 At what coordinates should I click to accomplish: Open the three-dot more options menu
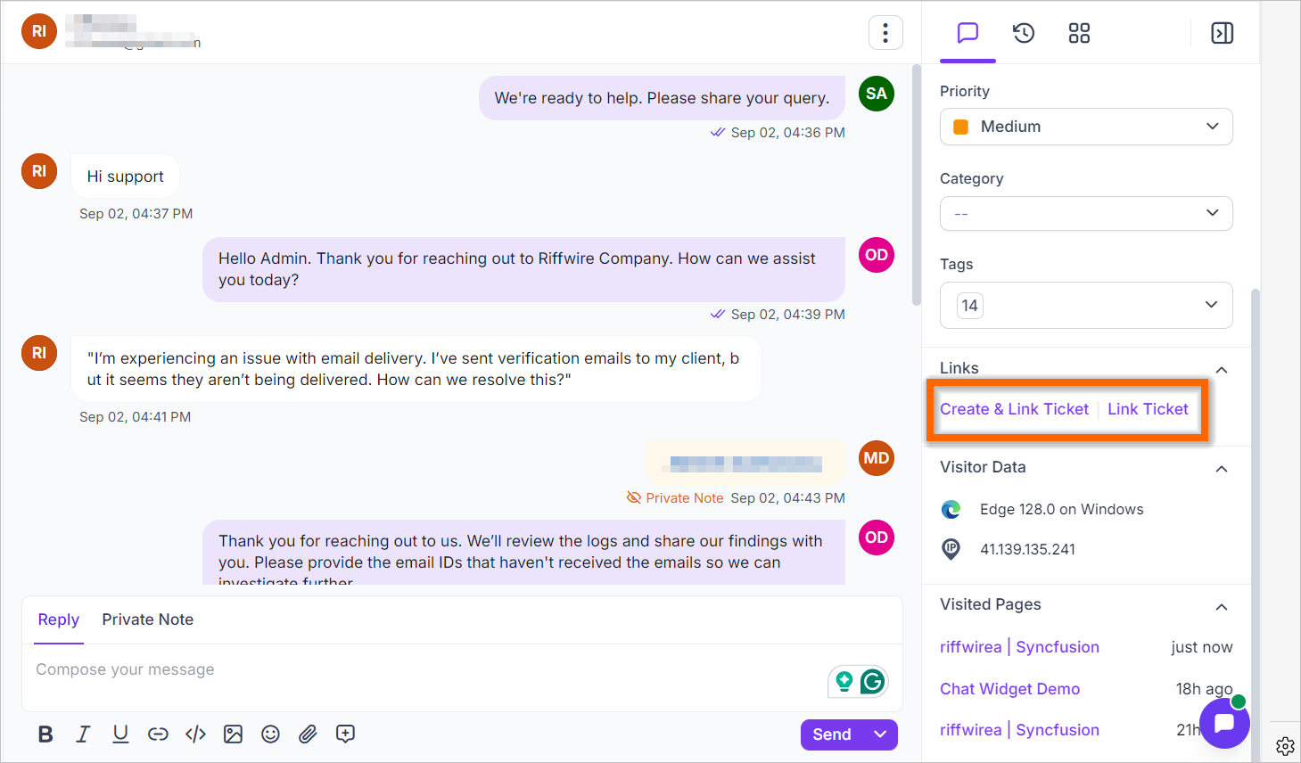[x=885, y=33]
